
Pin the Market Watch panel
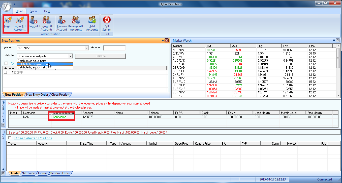(x=334, y=40)
